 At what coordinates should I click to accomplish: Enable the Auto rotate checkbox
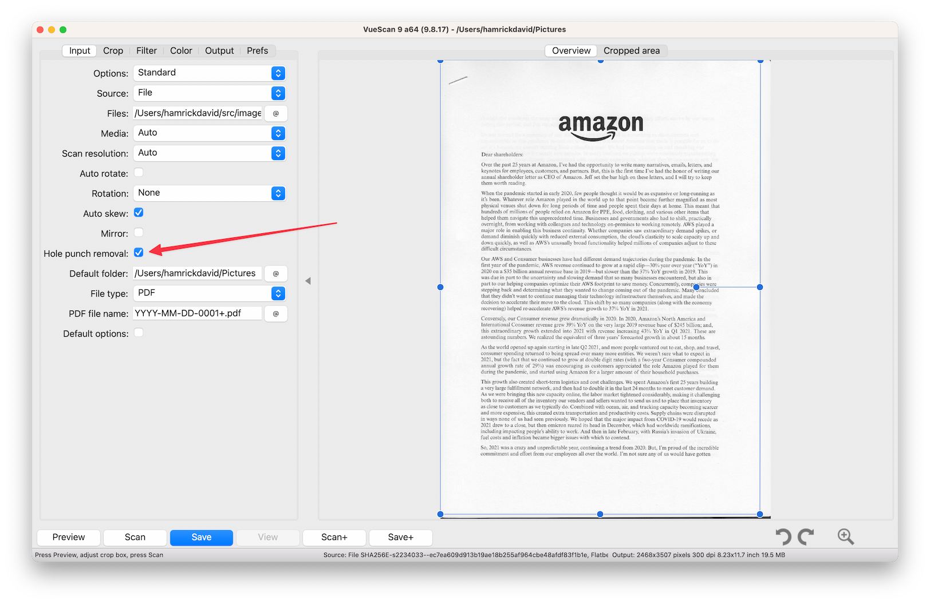click(x=138, y=172)
